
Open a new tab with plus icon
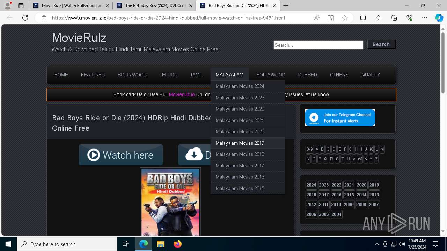click(286, 6)
